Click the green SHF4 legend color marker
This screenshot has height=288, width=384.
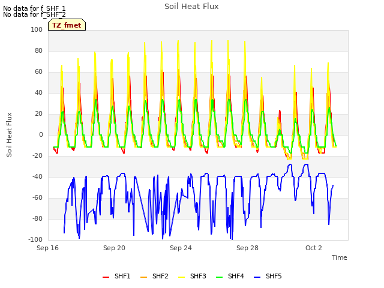[x=220, y=277]
